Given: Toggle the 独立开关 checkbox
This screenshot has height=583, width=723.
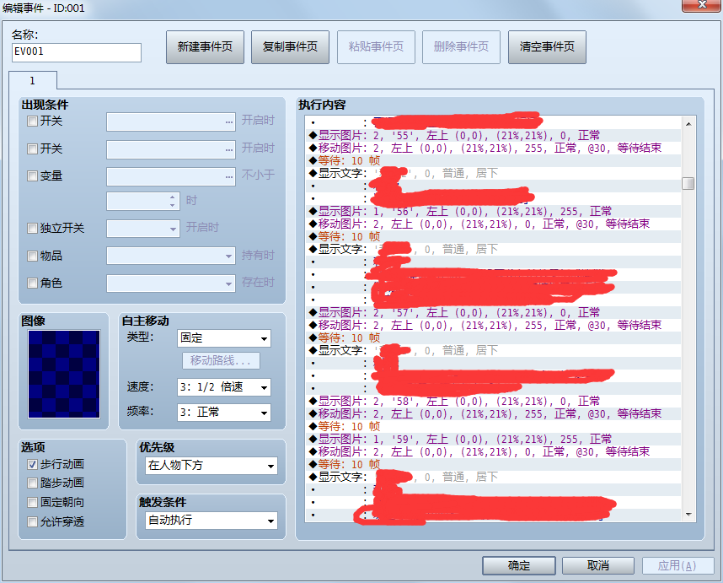Looking at the screenshot, I should (x=32, y=228).
